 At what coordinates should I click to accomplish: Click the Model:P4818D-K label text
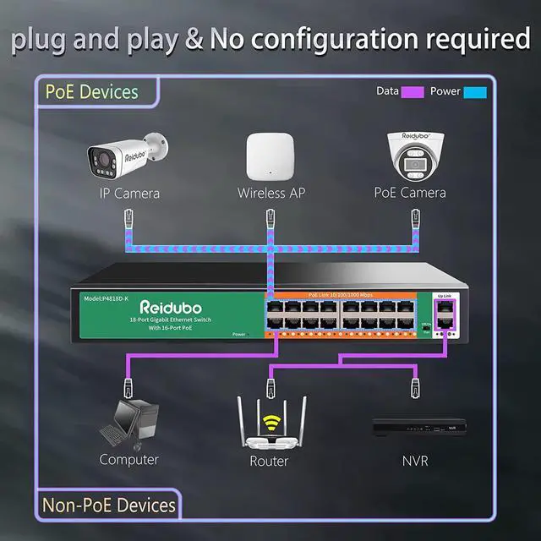[107, 298]
